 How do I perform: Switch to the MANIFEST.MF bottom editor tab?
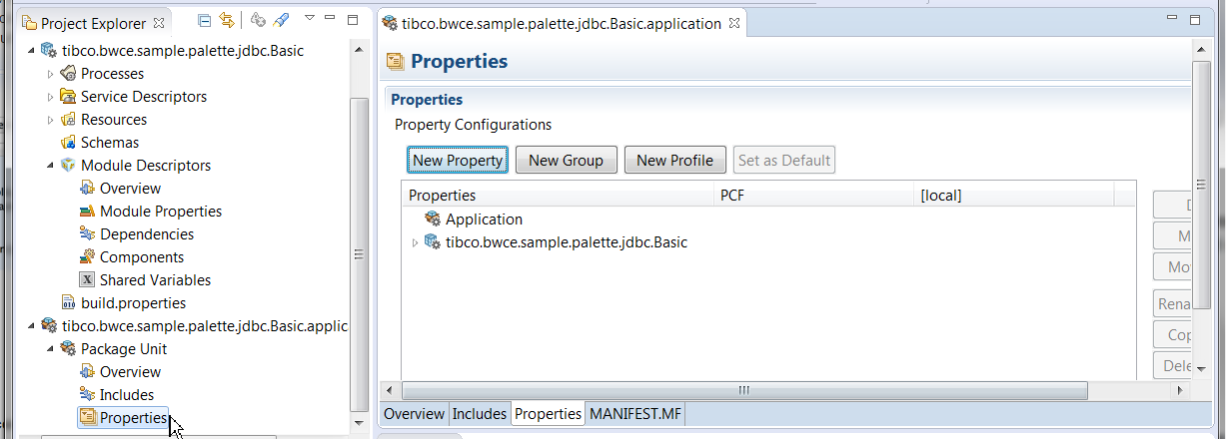(x=635, y=414)
